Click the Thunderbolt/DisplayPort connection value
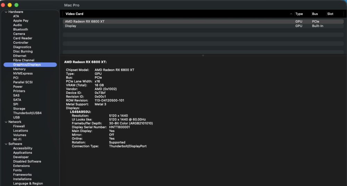Image resolution: width=347 pixels, height=186 pixels. [128, 146]
